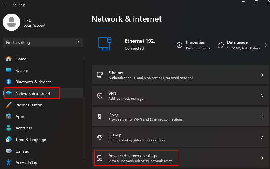The height and width of the screenshot is (169, 270).
Task: Open Bluetooth & devices via its Bluetooth icon
Action: pos(9,82)
